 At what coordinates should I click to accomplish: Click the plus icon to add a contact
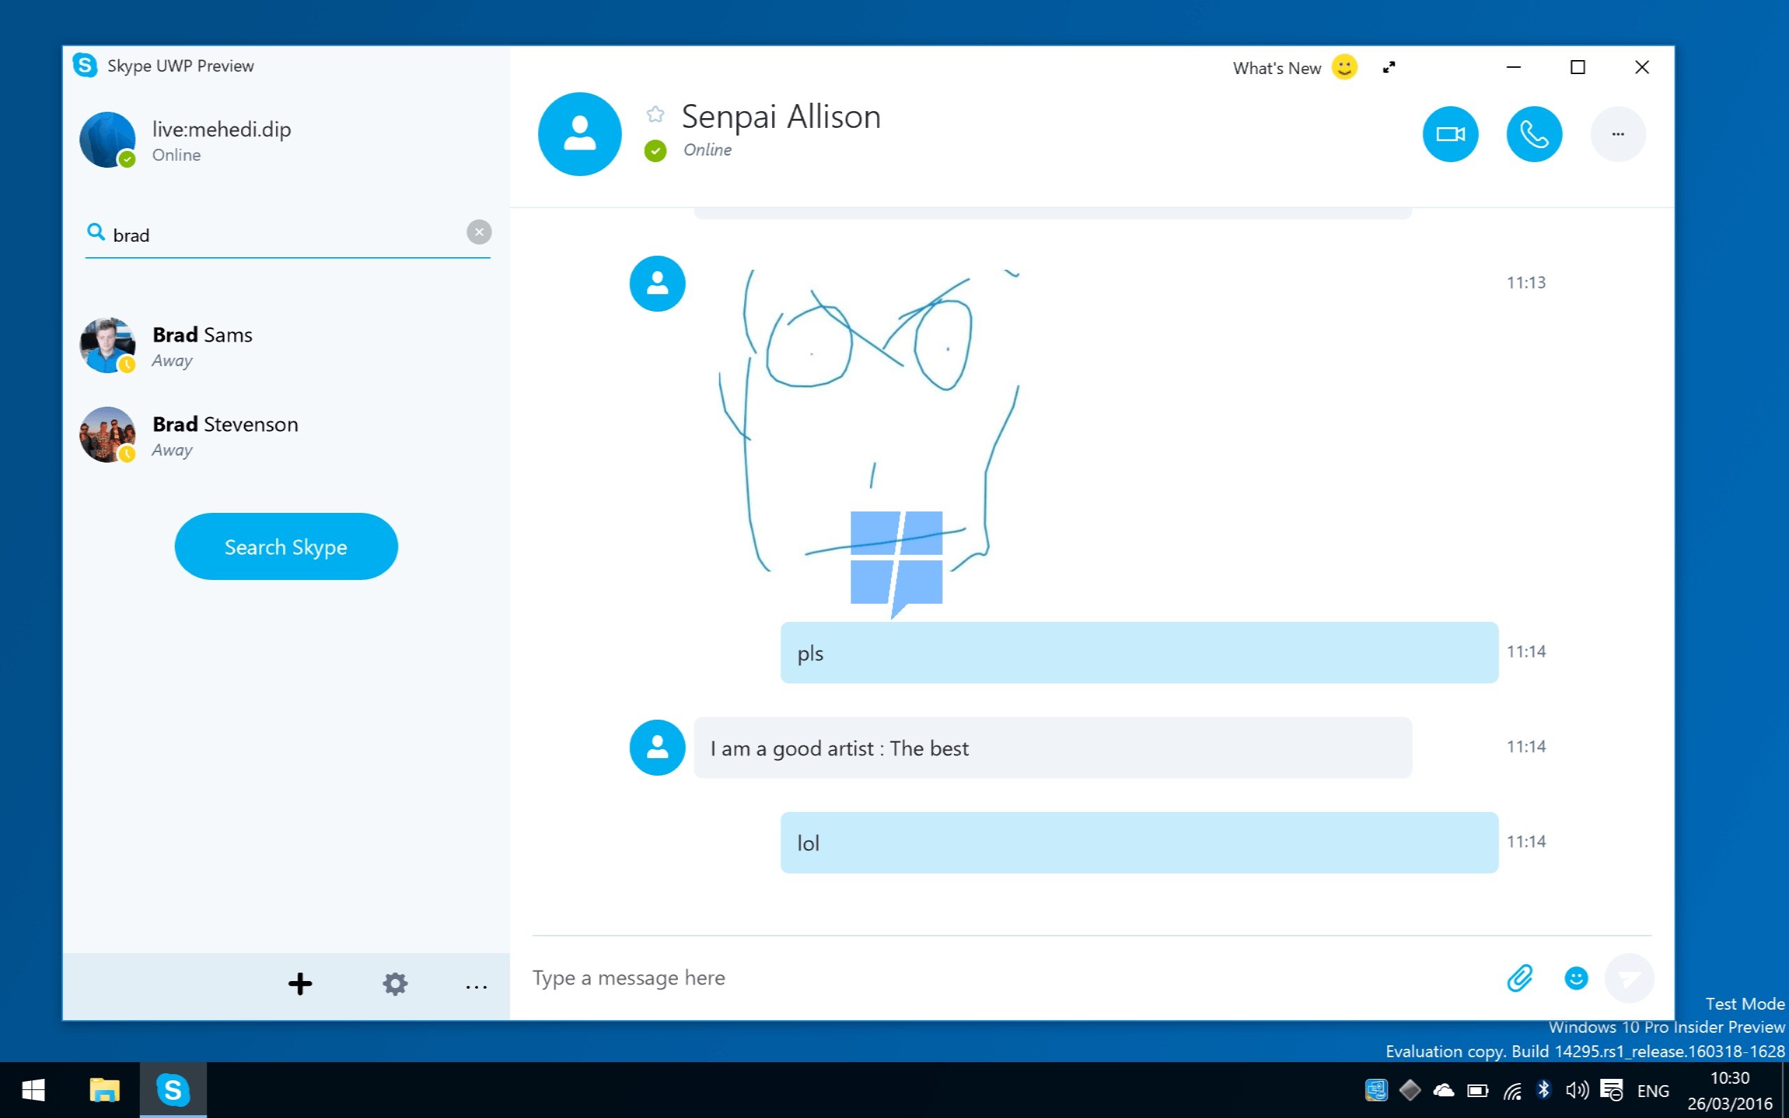pos(300,983)
